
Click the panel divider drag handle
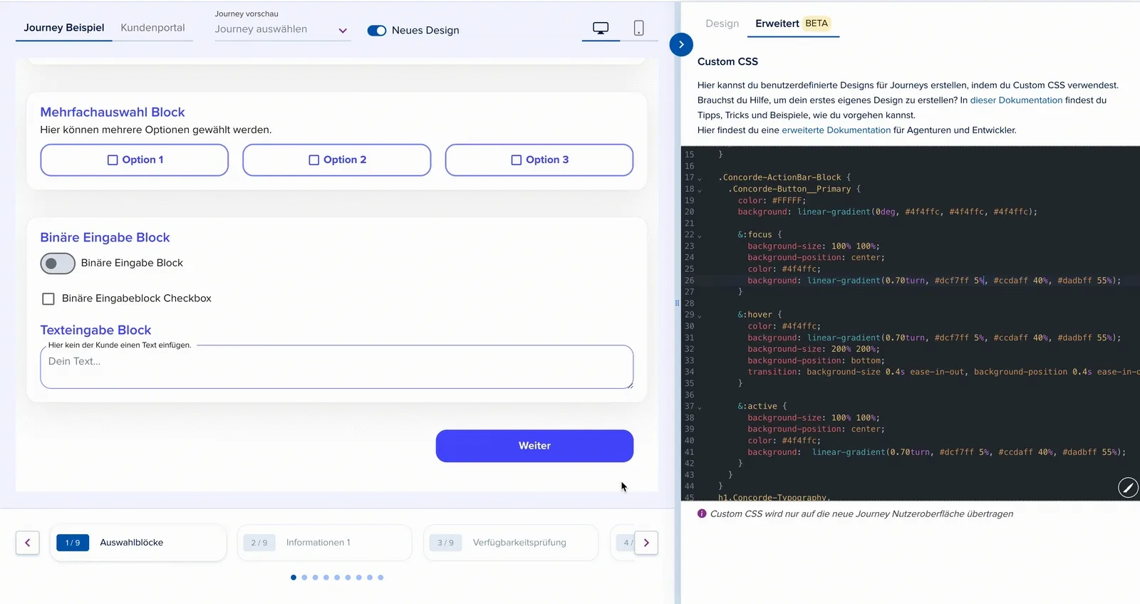pyautogui.click(x=677, y=303)
